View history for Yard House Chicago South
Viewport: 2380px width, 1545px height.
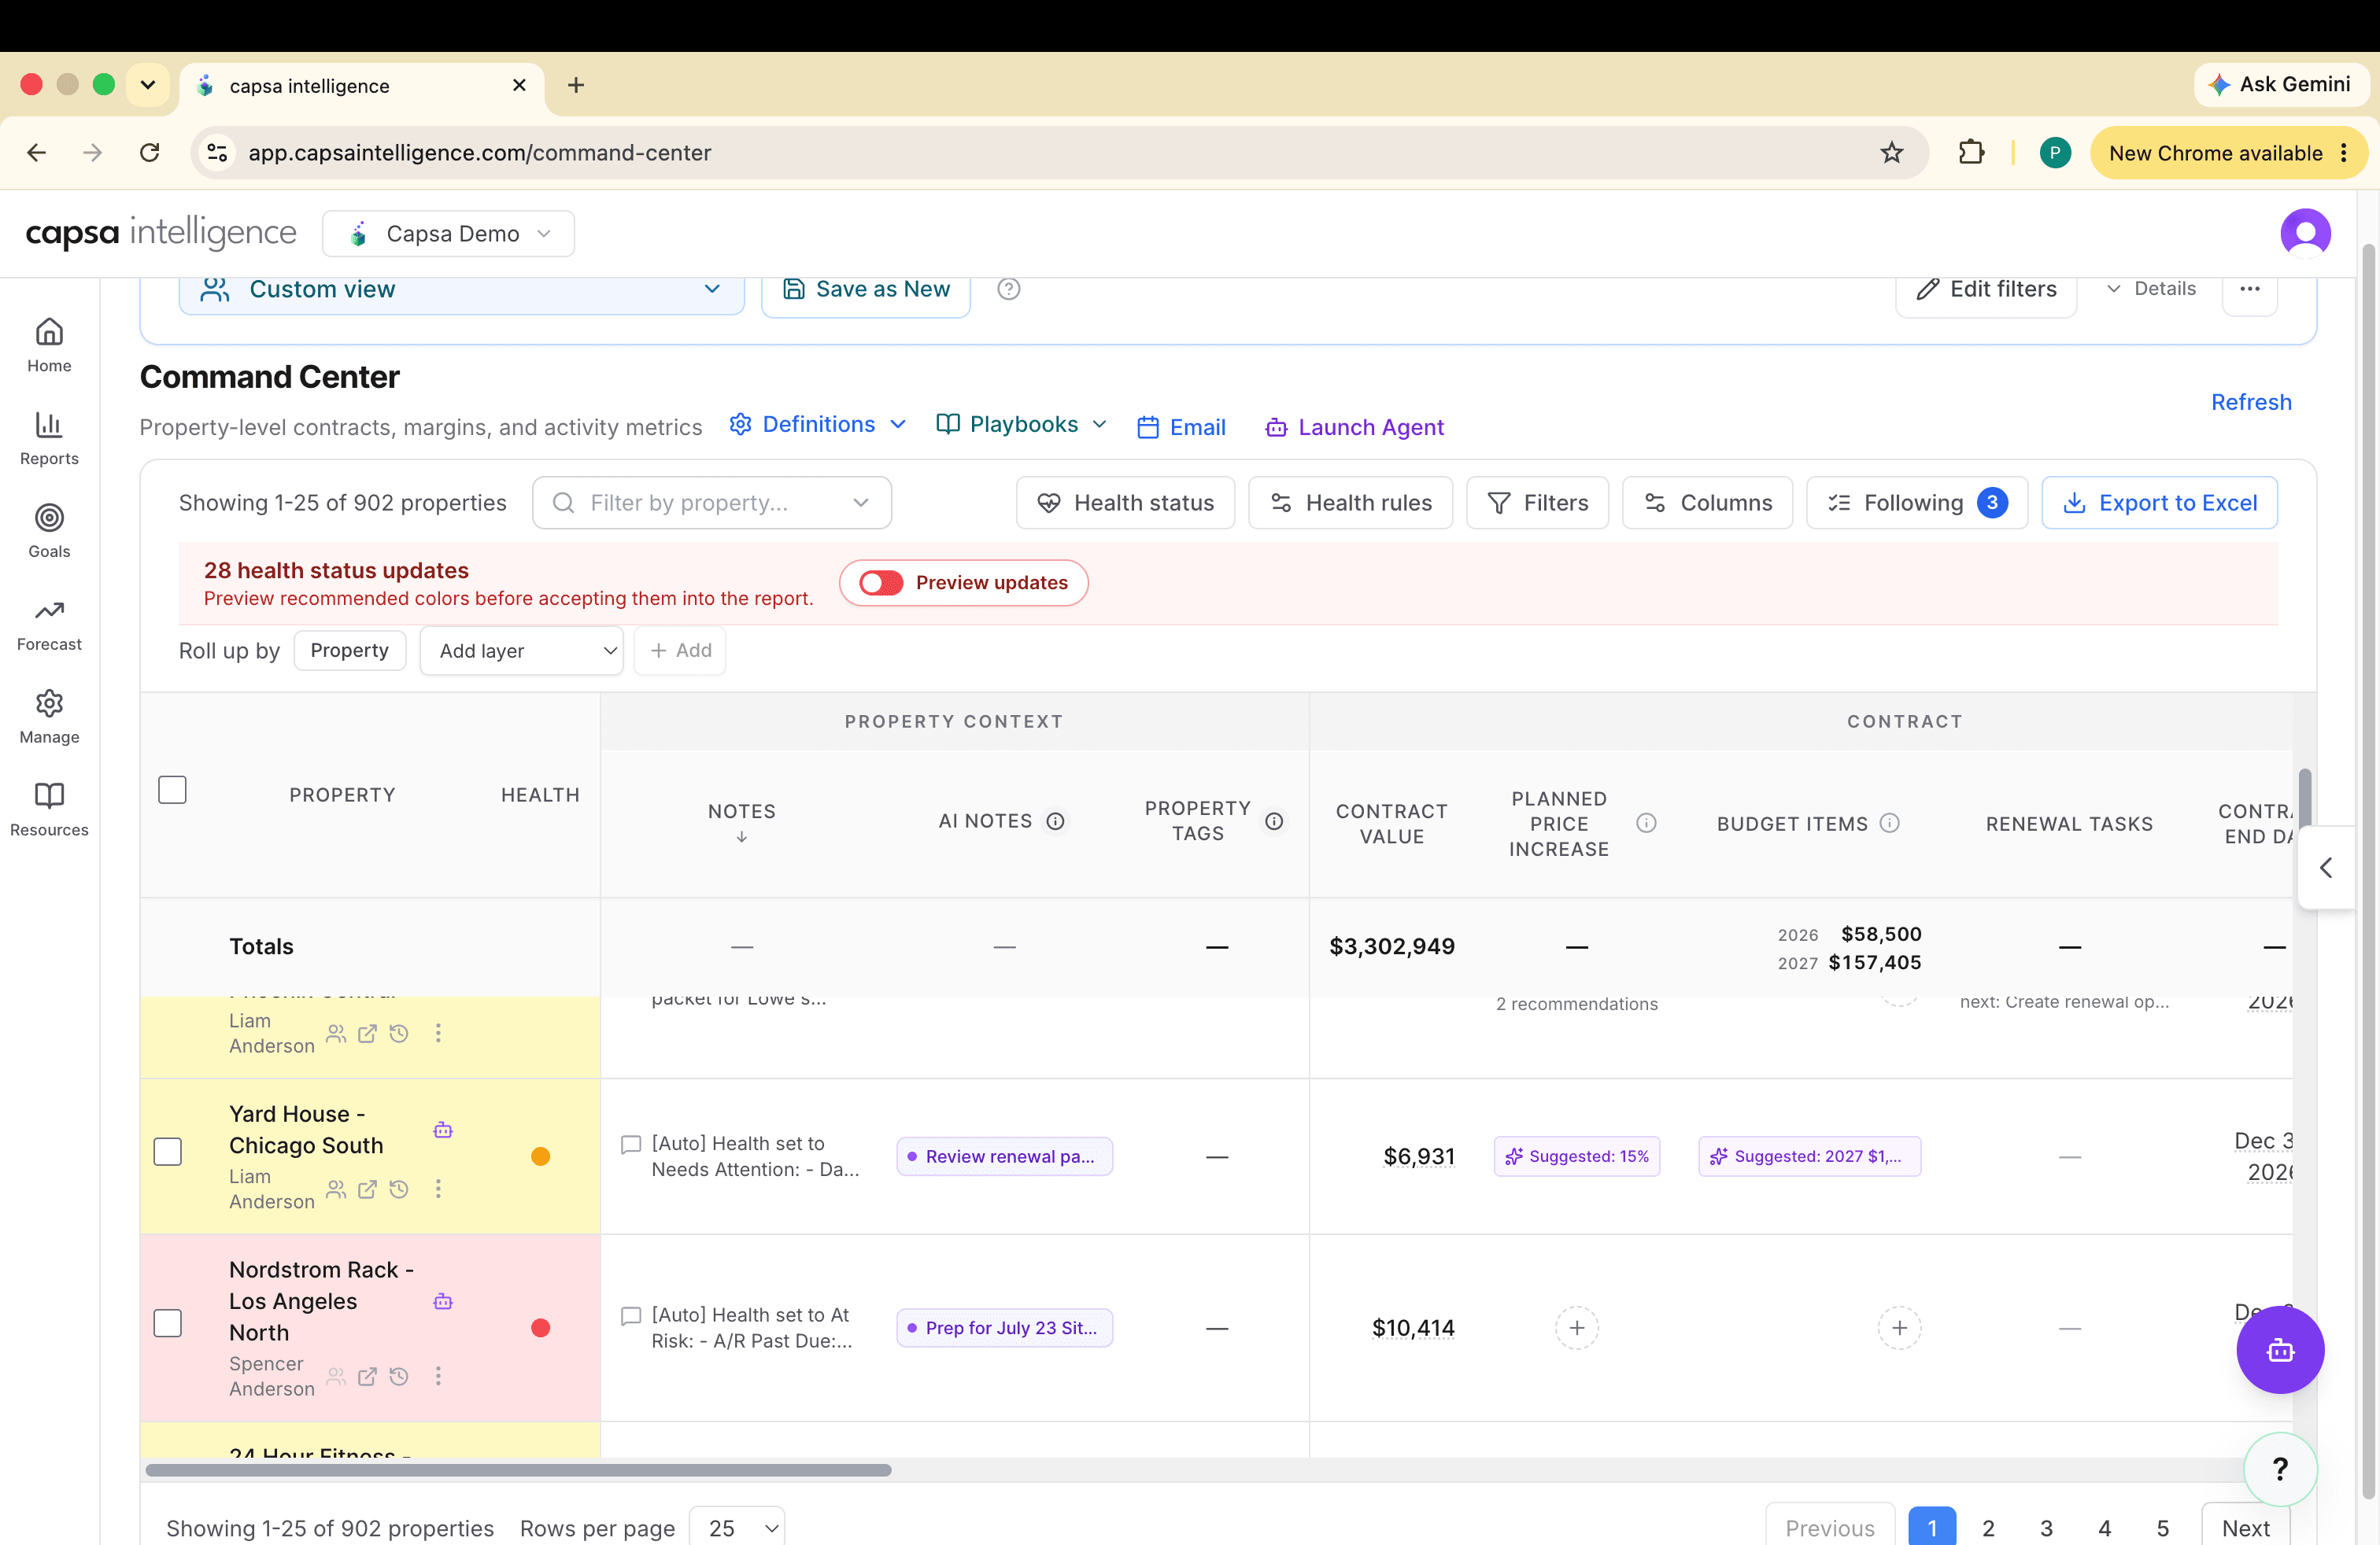tap(399, 1188)
